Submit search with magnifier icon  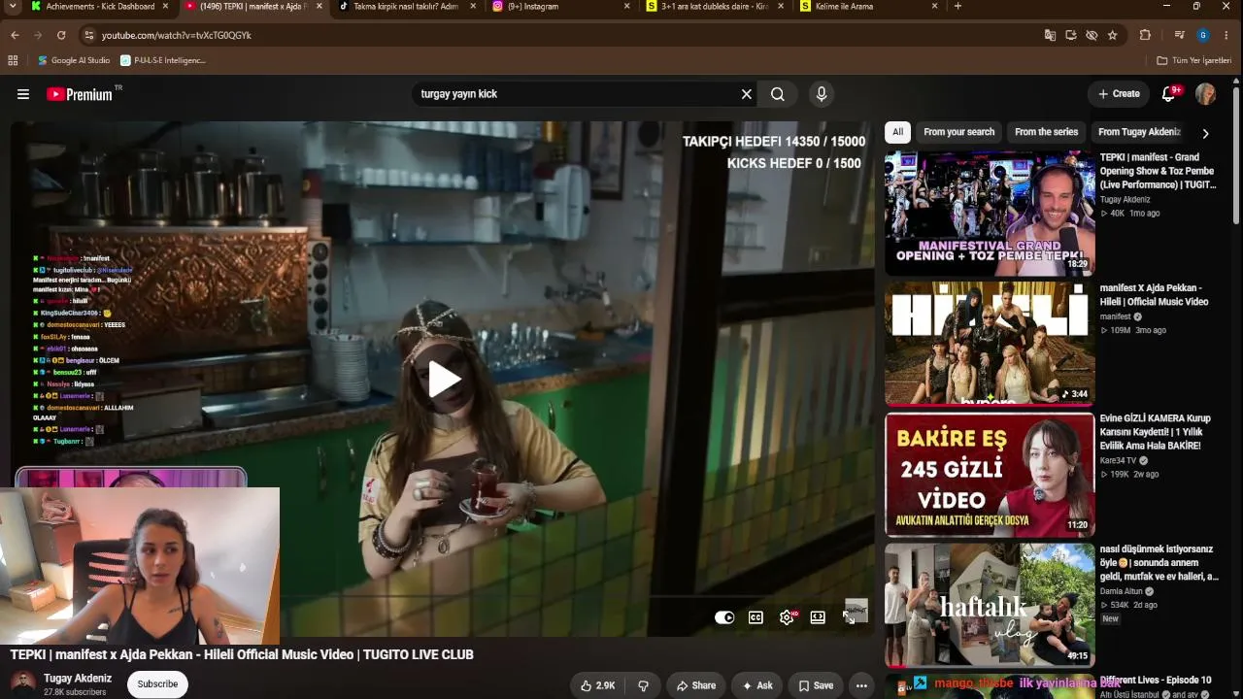click(x=778, y=94)
